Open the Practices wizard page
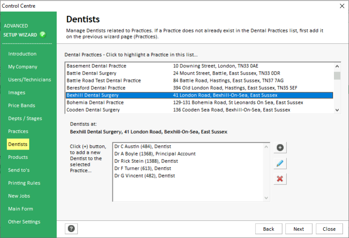Image resolution: width=349 pixels, height=238 pixels. [18, 132]
